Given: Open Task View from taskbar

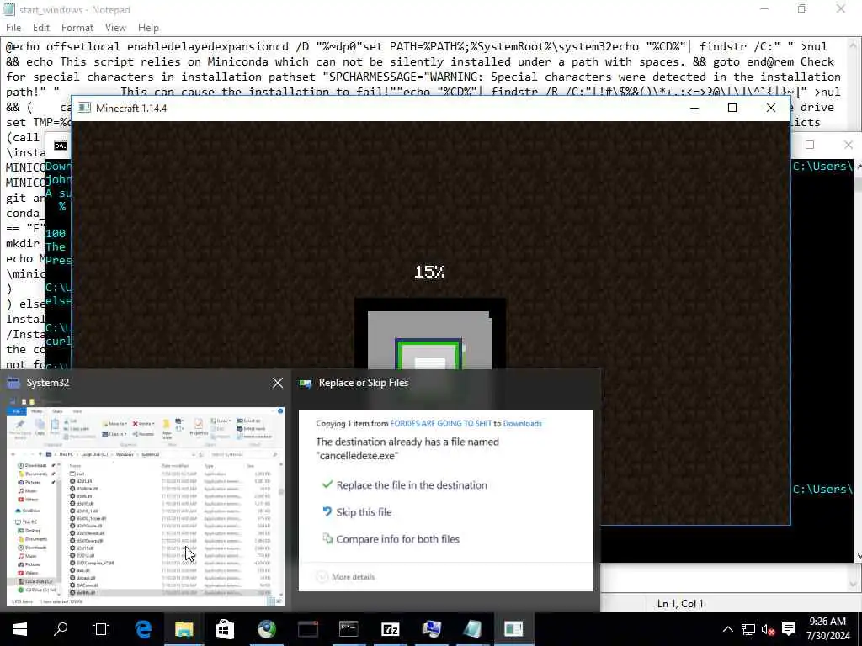Looking at the screenshot, I should (x=101, y=629).
